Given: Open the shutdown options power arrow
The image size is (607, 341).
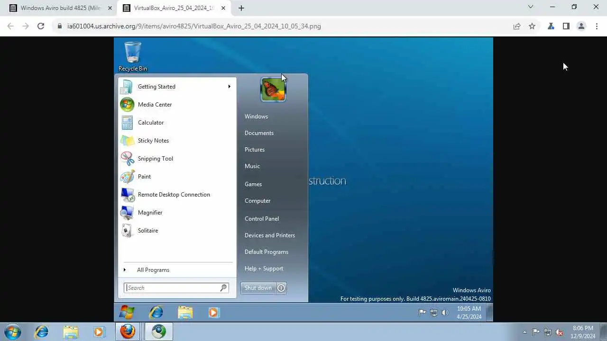Looking at the screenshot, I should (281, 288).
